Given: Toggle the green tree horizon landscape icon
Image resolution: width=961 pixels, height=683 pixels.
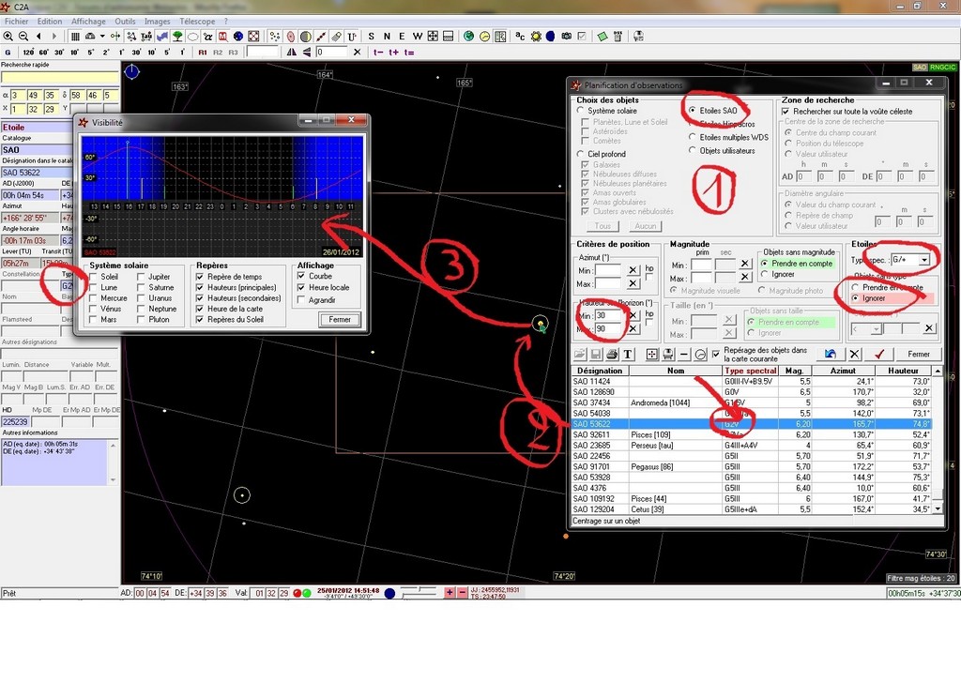Looking at the screenshot, I should click(177, 37).
